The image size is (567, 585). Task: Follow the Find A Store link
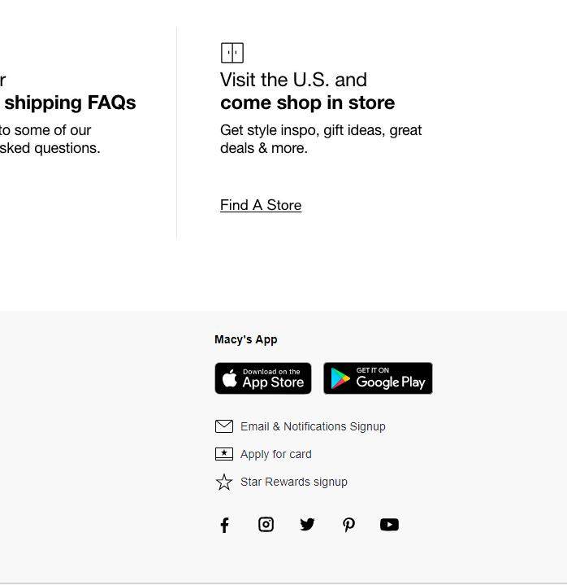coord(261,205)
